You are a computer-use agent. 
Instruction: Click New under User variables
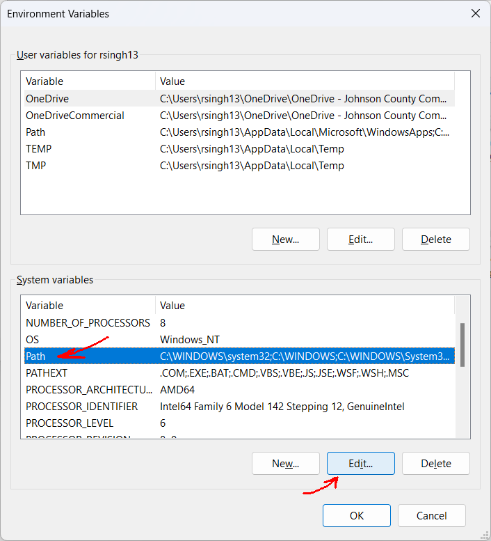click(286, 239)
